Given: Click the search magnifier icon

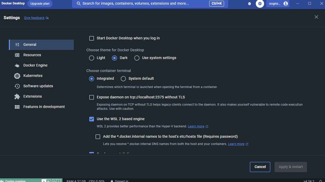Looking at the screenshot, I should [x=79, y=4].
